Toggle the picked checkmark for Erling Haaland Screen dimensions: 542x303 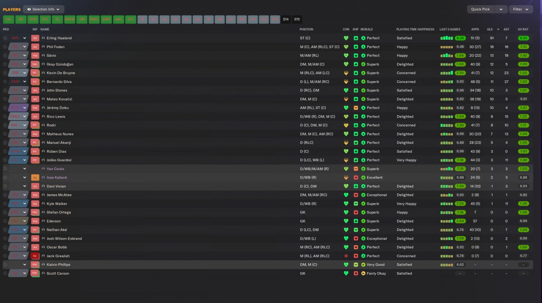[x=5, y=38]
